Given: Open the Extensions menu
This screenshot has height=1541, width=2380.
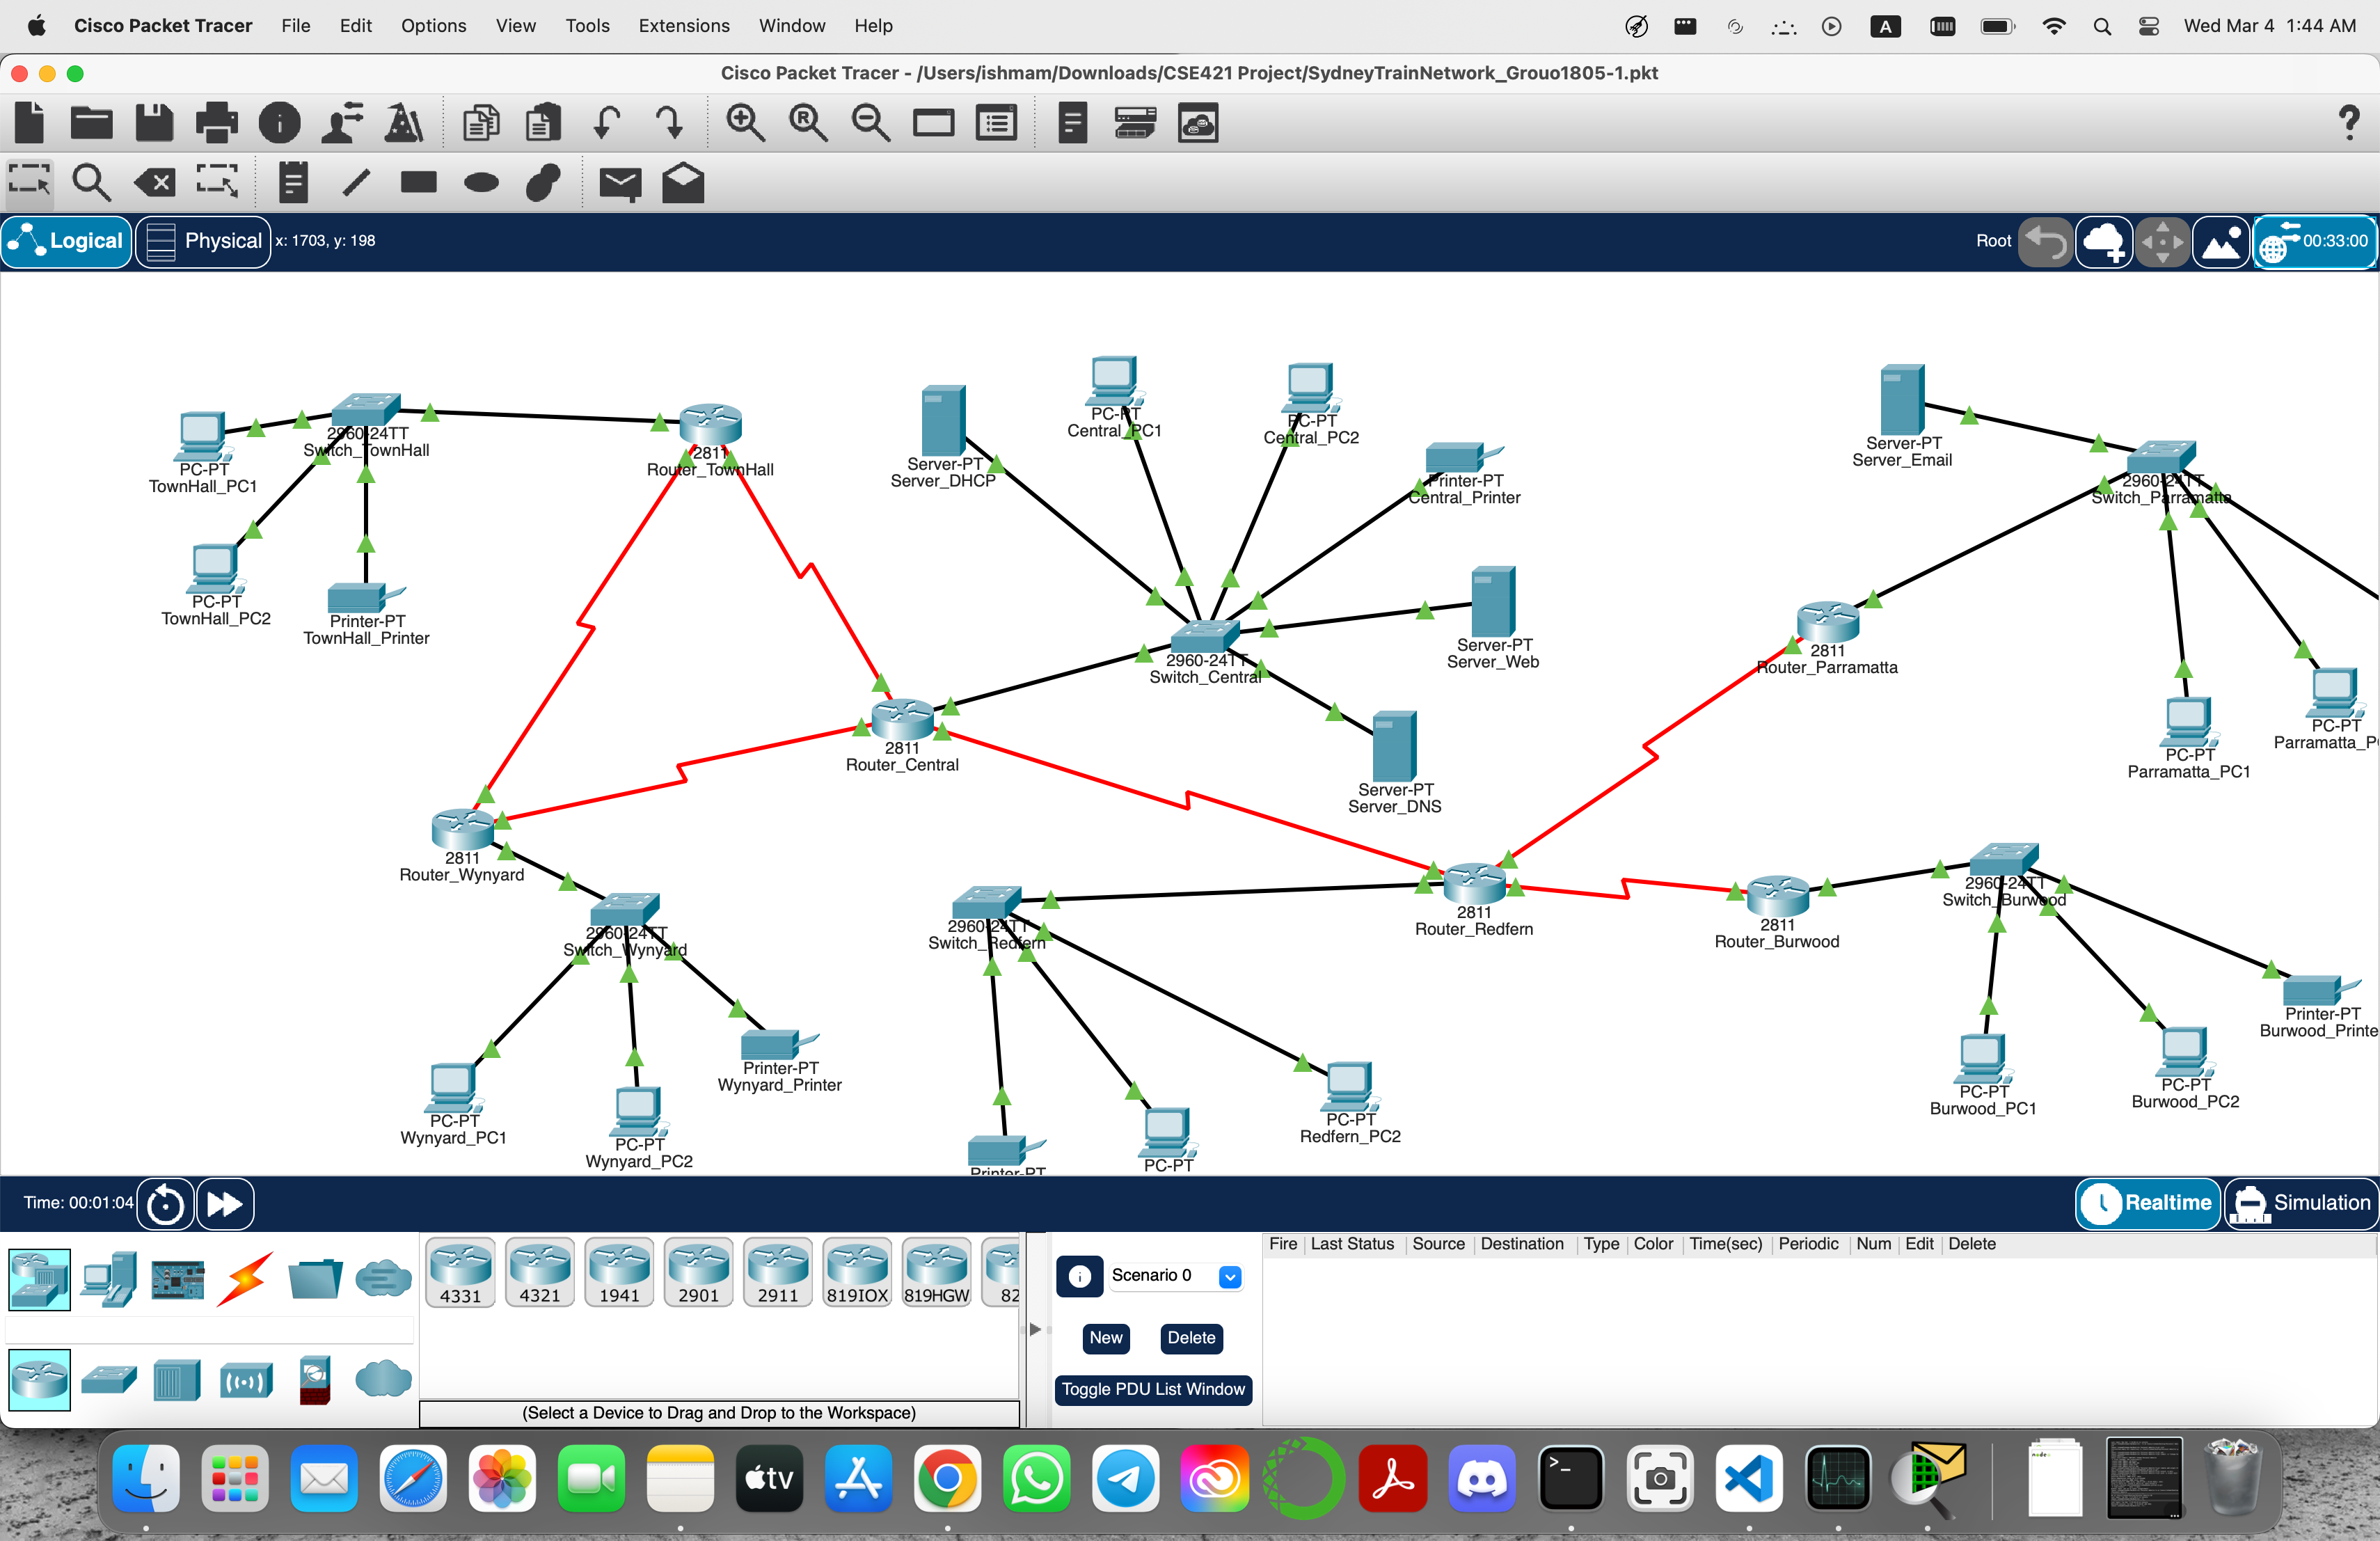Looking at the screenshot, I should click(x=684, y=26).
